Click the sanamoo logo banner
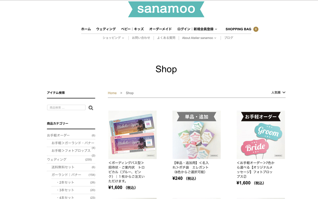Screen dimensions: 318x199 coord(166,9)
